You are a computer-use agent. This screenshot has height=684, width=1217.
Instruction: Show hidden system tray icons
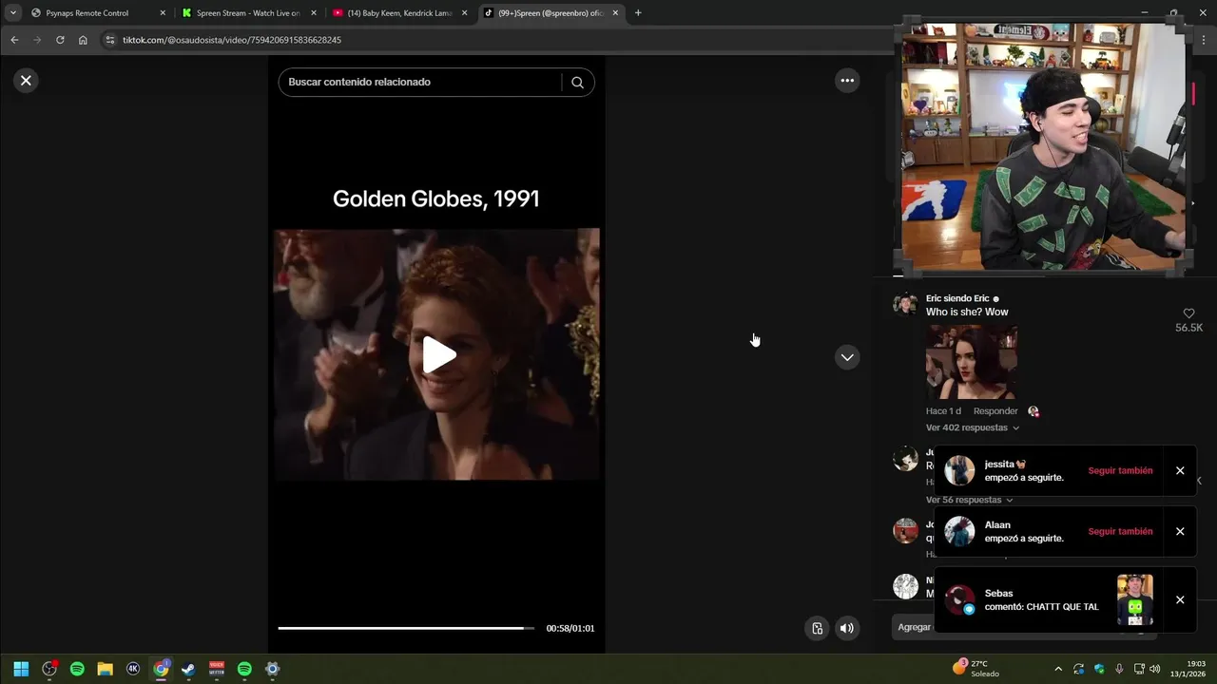1058,669
